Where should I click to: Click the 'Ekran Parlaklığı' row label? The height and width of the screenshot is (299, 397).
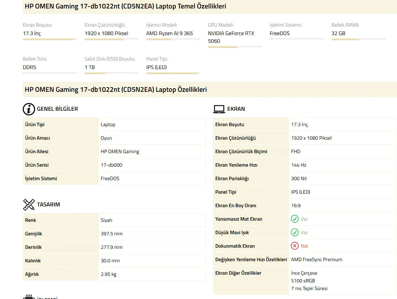[232, 179]
